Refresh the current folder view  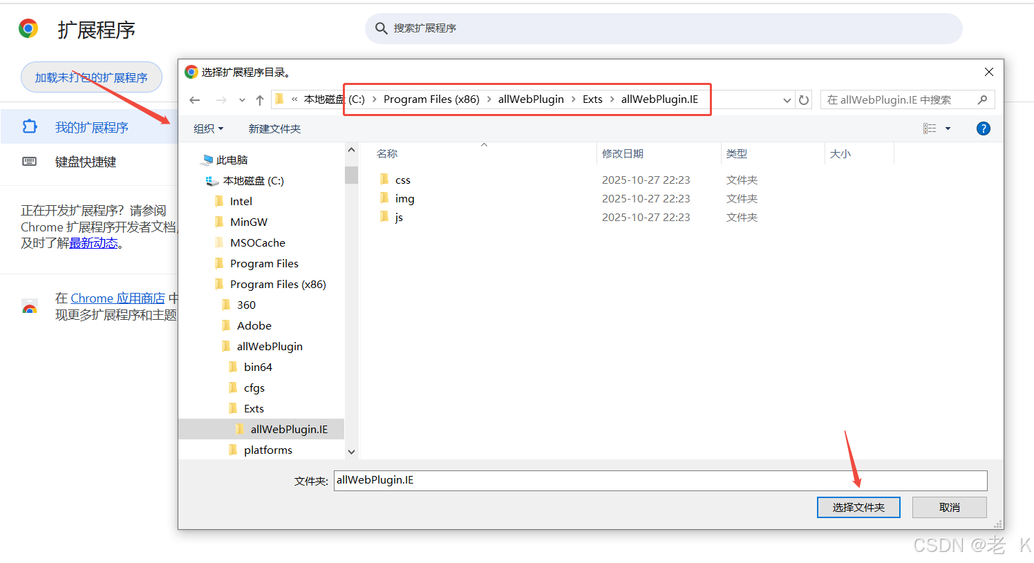[x=804, y=100]
